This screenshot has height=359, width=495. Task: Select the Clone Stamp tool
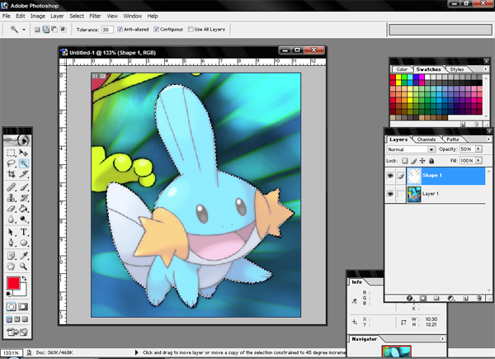click(x=11, y=198)
